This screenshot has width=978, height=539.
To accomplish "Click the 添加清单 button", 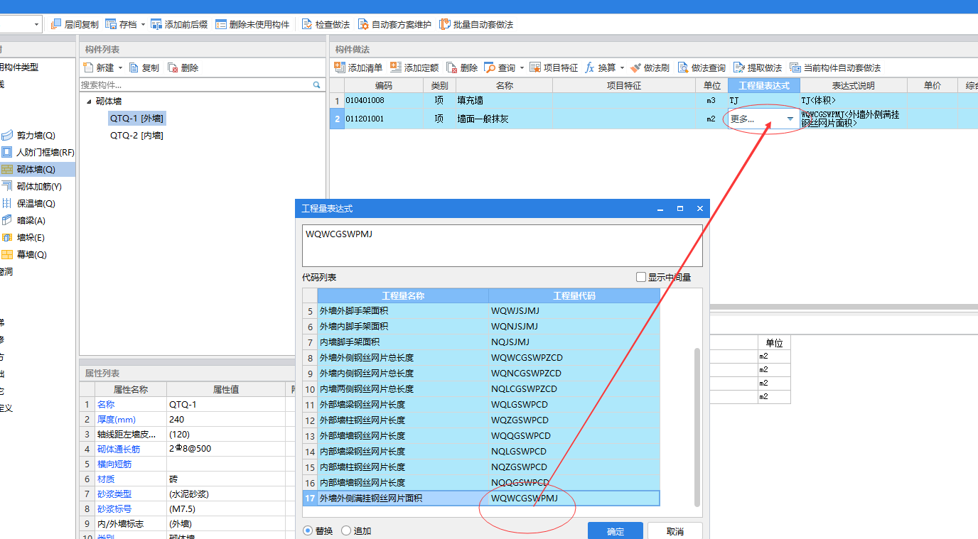I will (x=358, y=67).
